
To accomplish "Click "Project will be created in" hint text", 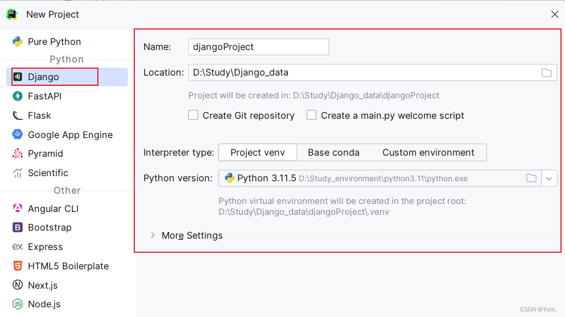I will pos(314,95).
